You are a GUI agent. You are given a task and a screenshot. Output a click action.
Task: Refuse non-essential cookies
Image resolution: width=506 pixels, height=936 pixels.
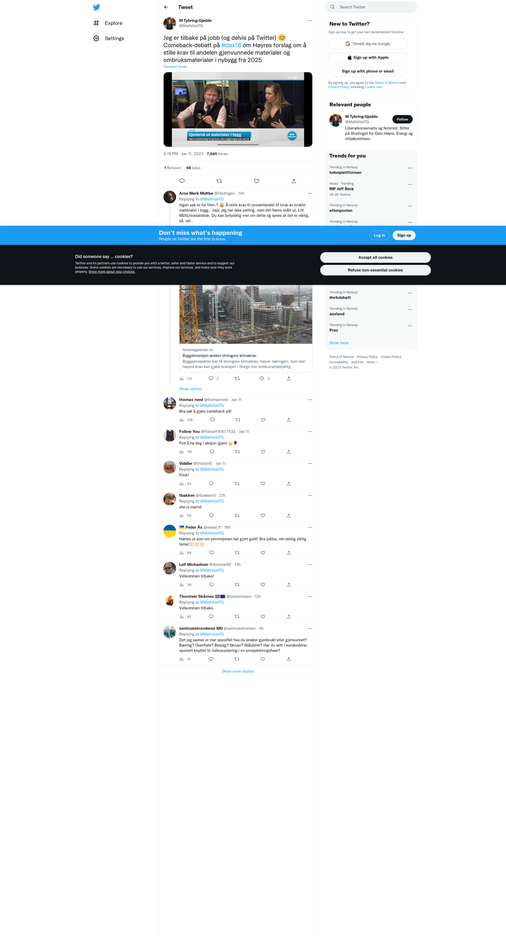point(375,270)
